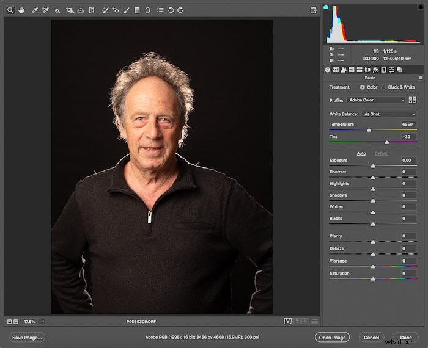428x348 pixels.
Task: Select the Straighten tool
Action: 80,10
